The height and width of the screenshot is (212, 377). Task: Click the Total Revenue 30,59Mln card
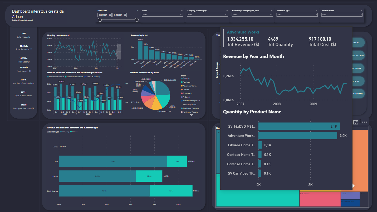(x=23, y=47)
